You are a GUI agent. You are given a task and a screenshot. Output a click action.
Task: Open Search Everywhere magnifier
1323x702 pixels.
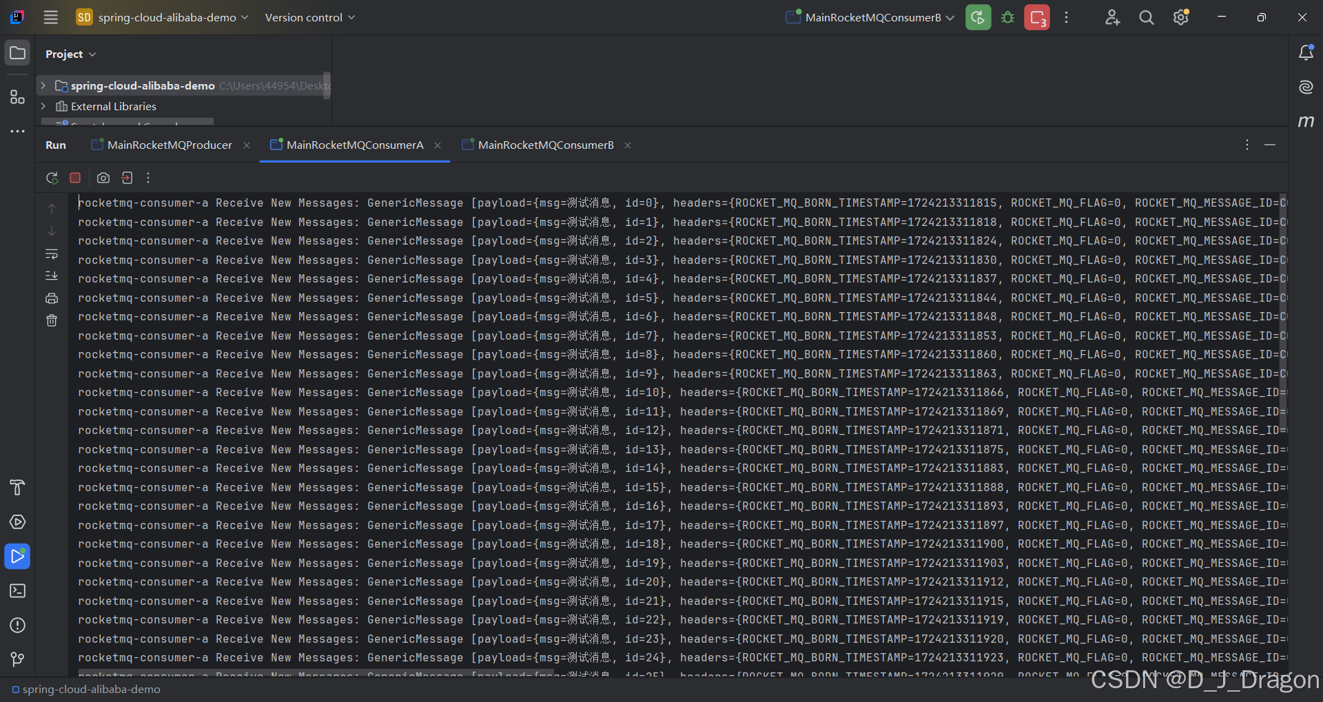[x=1147, y=17]
